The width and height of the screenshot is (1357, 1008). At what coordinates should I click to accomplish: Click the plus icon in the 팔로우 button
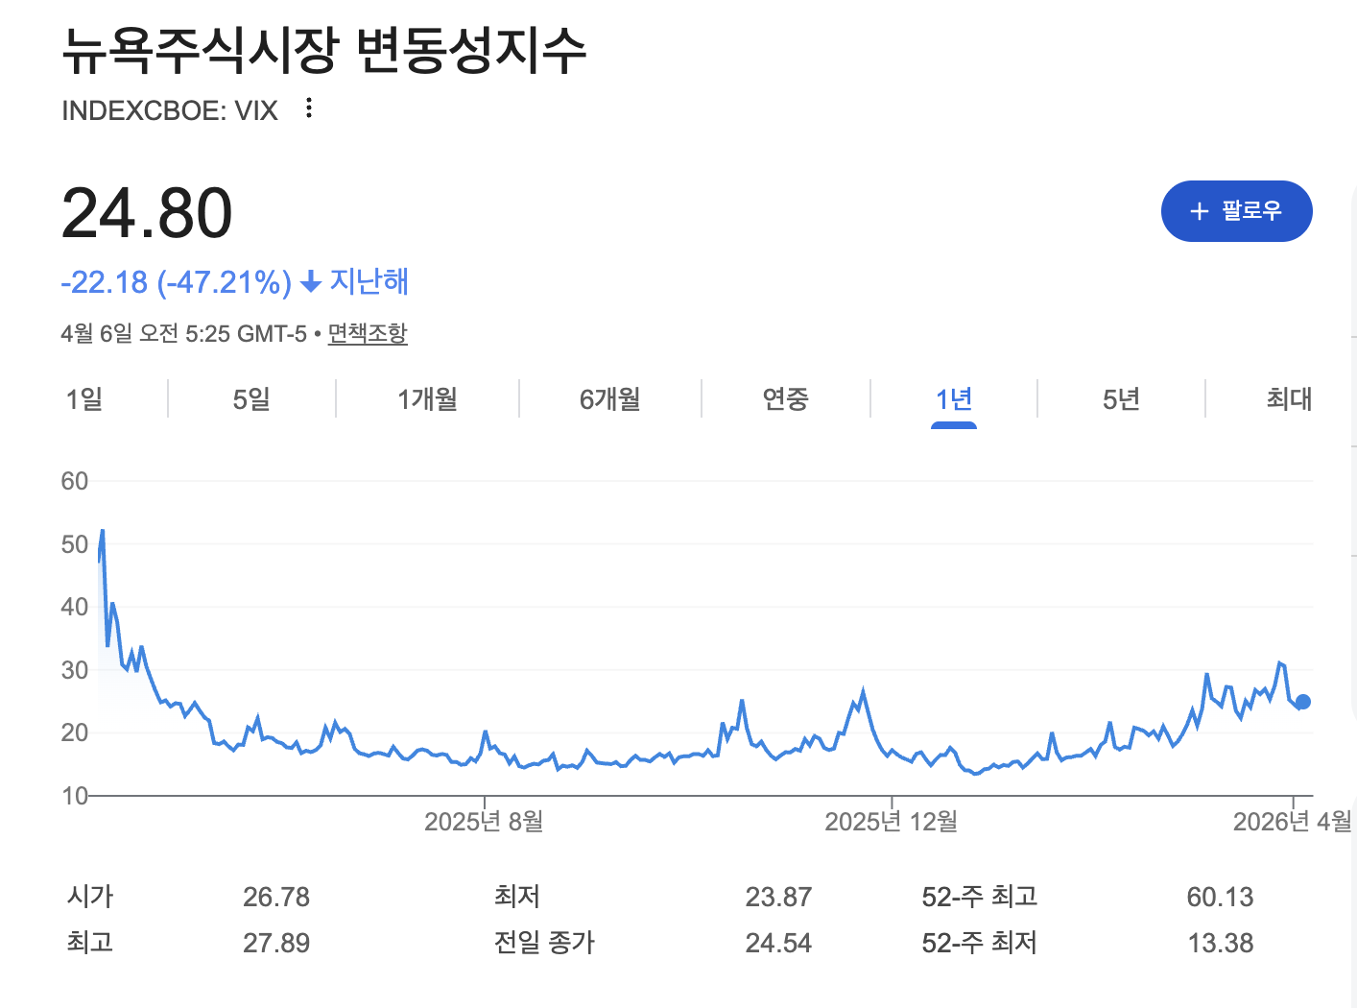click(x=1199, y=211)
